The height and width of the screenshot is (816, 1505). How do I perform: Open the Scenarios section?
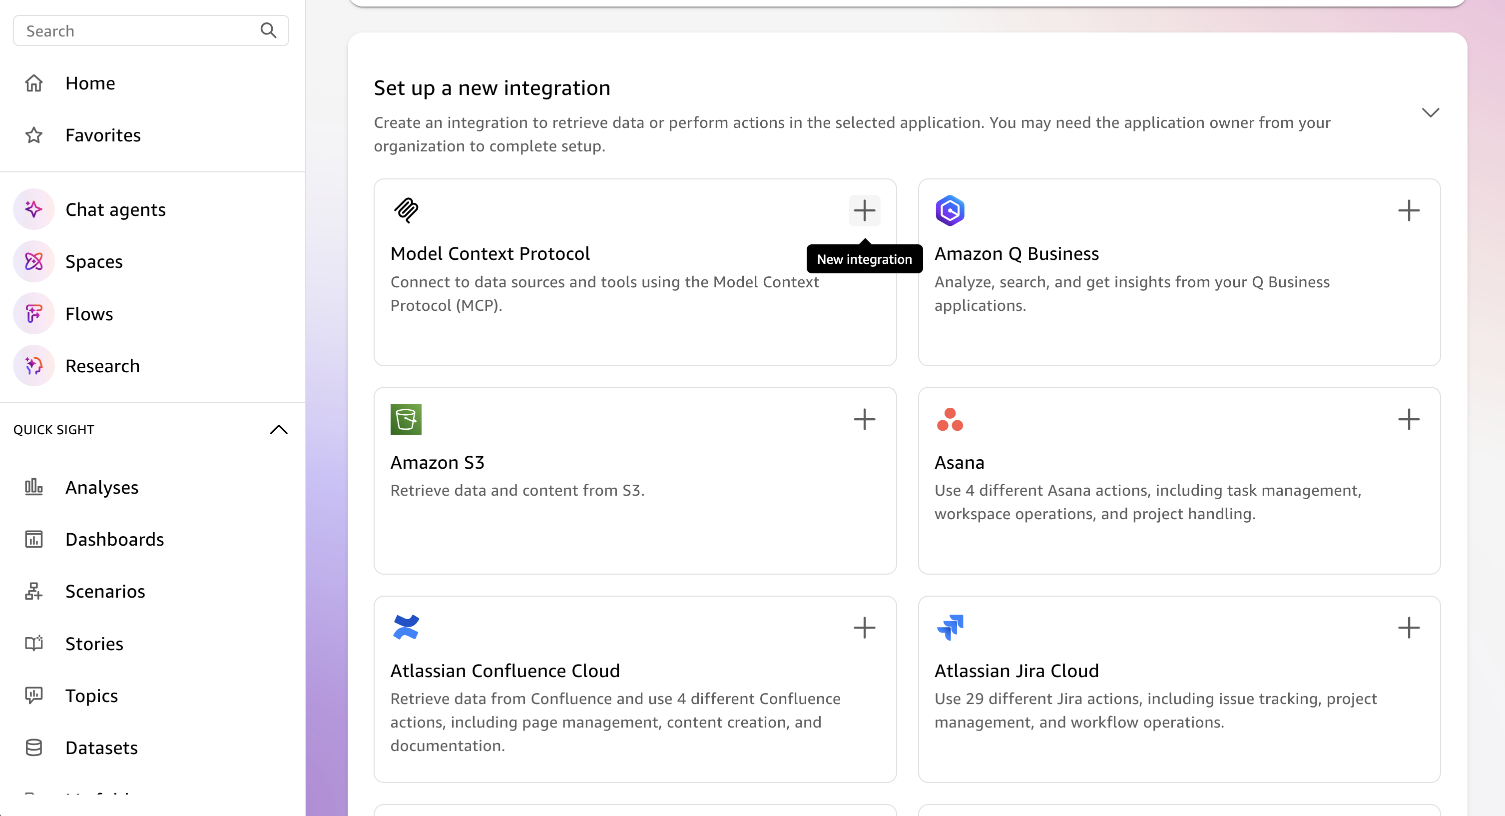pyautogui.click(x=105, y=591)
